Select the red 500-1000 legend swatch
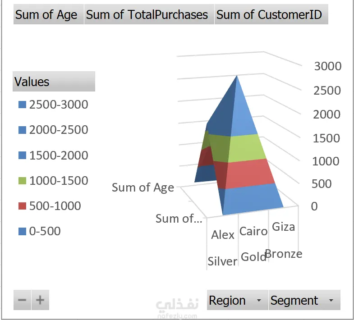The height and width of the screenshot is (320, 354). coord(22,206)
